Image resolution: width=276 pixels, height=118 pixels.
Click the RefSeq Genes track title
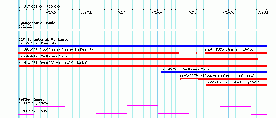tap(31, 99)
